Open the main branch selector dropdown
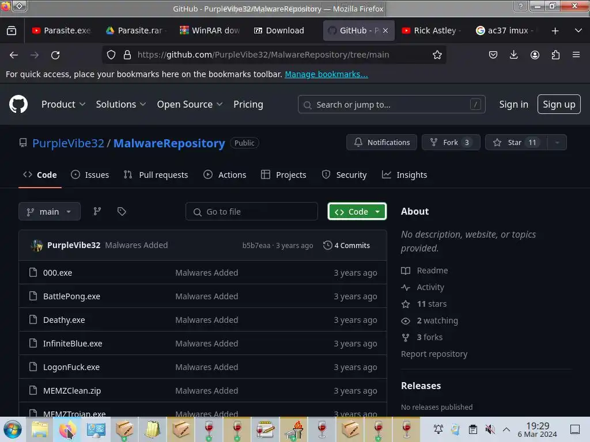Viewport: 590px width, 442px height. coord(50,212)
